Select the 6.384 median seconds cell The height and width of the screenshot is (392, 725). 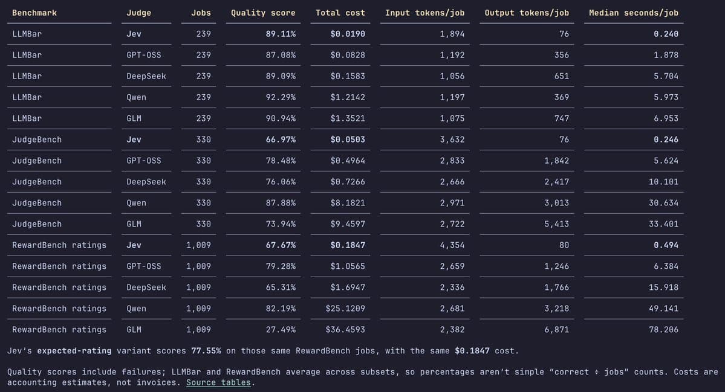(x=666, y=266)
